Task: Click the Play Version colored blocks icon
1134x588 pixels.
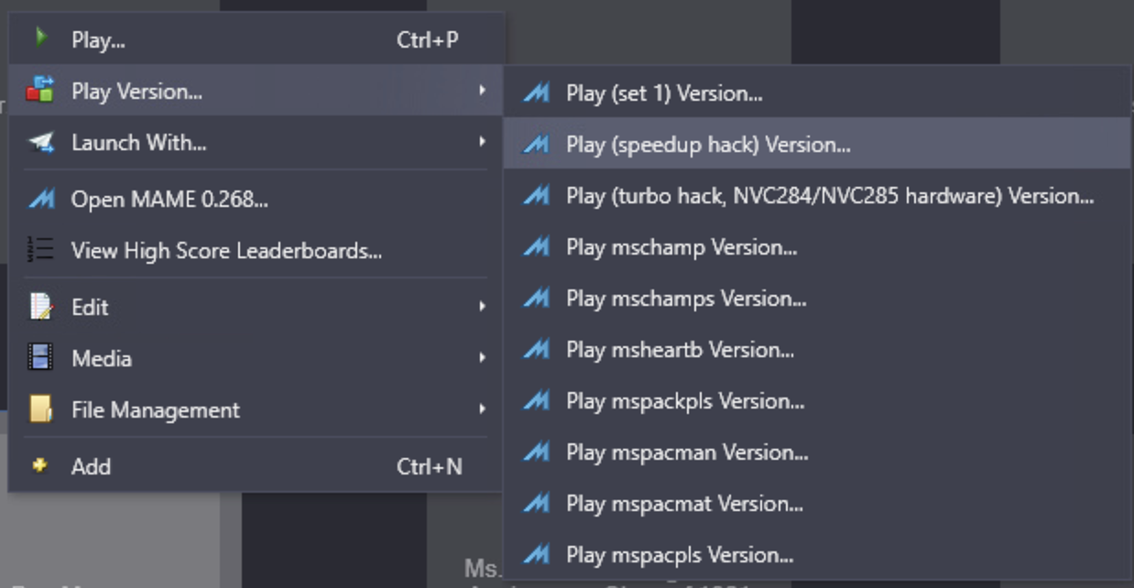Action: coord(41,91)
